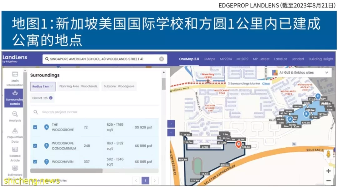
Task: Collapse the panel with left arrow button
Action: pos(171,133)
